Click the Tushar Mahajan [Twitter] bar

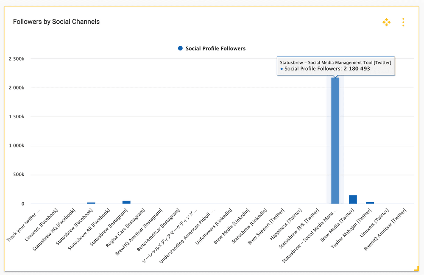(370, 203)
